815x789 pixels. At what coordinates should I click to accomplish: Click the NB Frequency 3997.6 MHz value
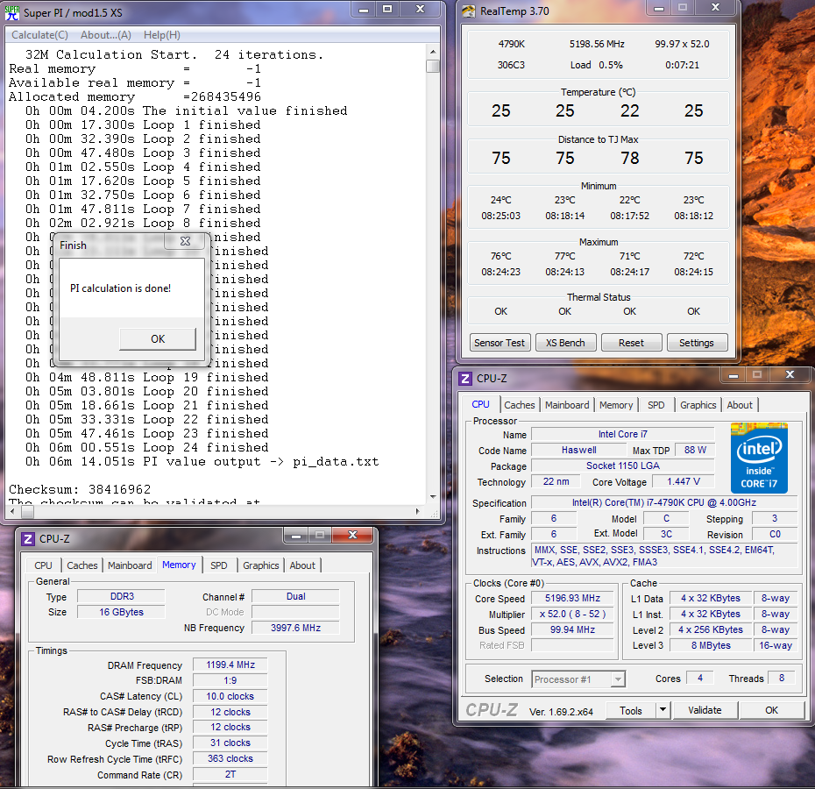[x=295, y=628]
